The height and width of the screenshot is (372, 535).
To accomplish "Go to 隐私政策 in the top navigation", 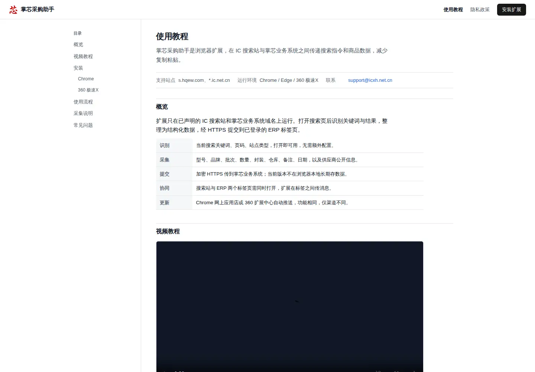I will click(480, 10).
